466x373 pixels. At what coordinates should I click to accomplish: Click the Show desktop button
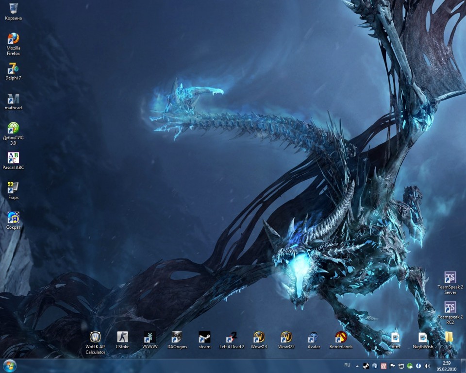(463, 366)
